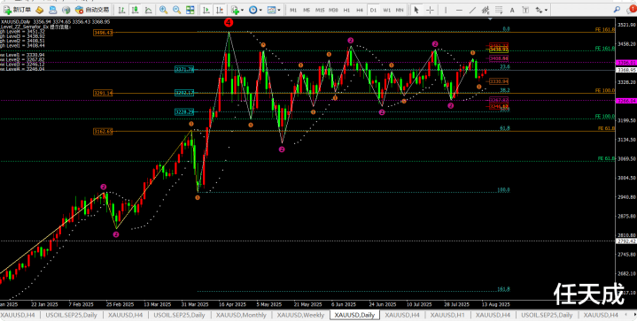Expand the periodicity dropdown arrow

pyautogui.click(x=260, y=10)
